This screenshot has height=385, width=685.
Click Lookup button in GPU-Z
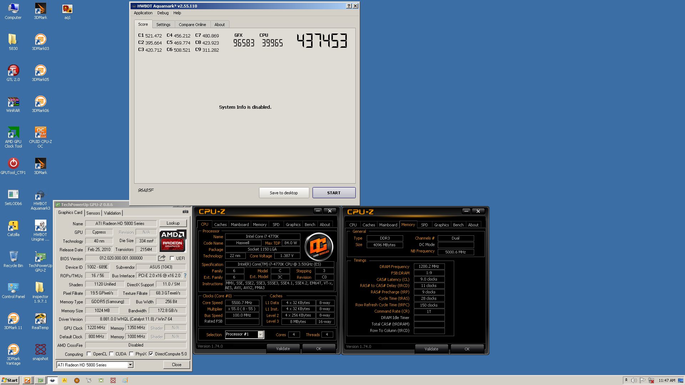[173, 223]
